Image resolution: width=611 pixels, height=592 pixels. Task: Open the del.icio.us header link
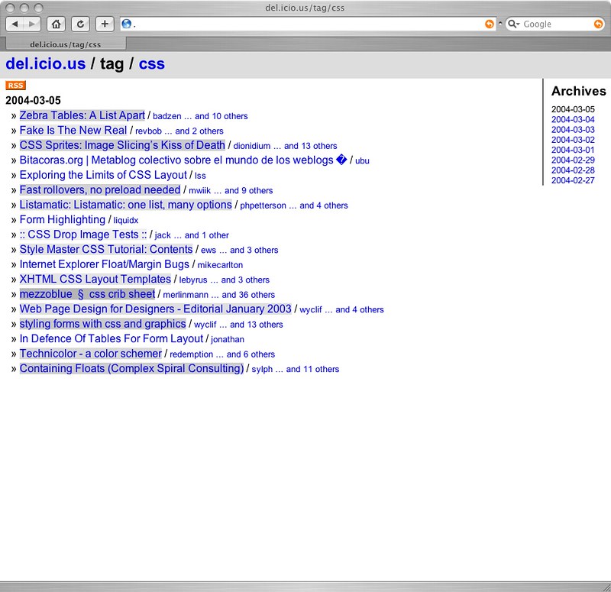coord(46,64)
